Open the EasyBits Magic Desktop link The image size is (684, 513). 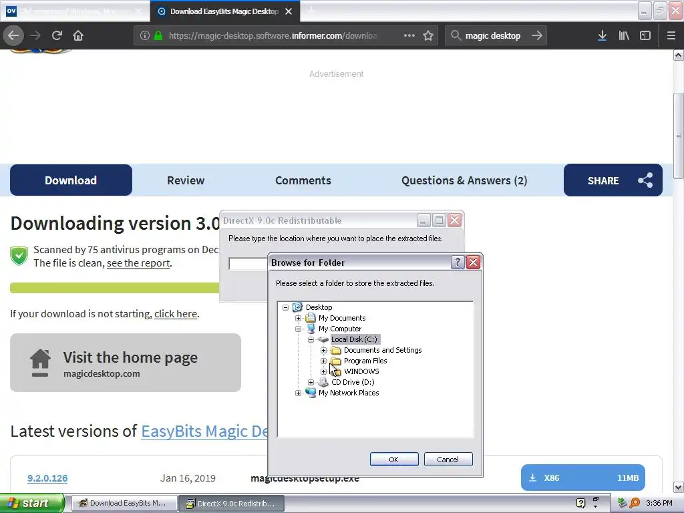pyautogui.click(x=204, y=431)
